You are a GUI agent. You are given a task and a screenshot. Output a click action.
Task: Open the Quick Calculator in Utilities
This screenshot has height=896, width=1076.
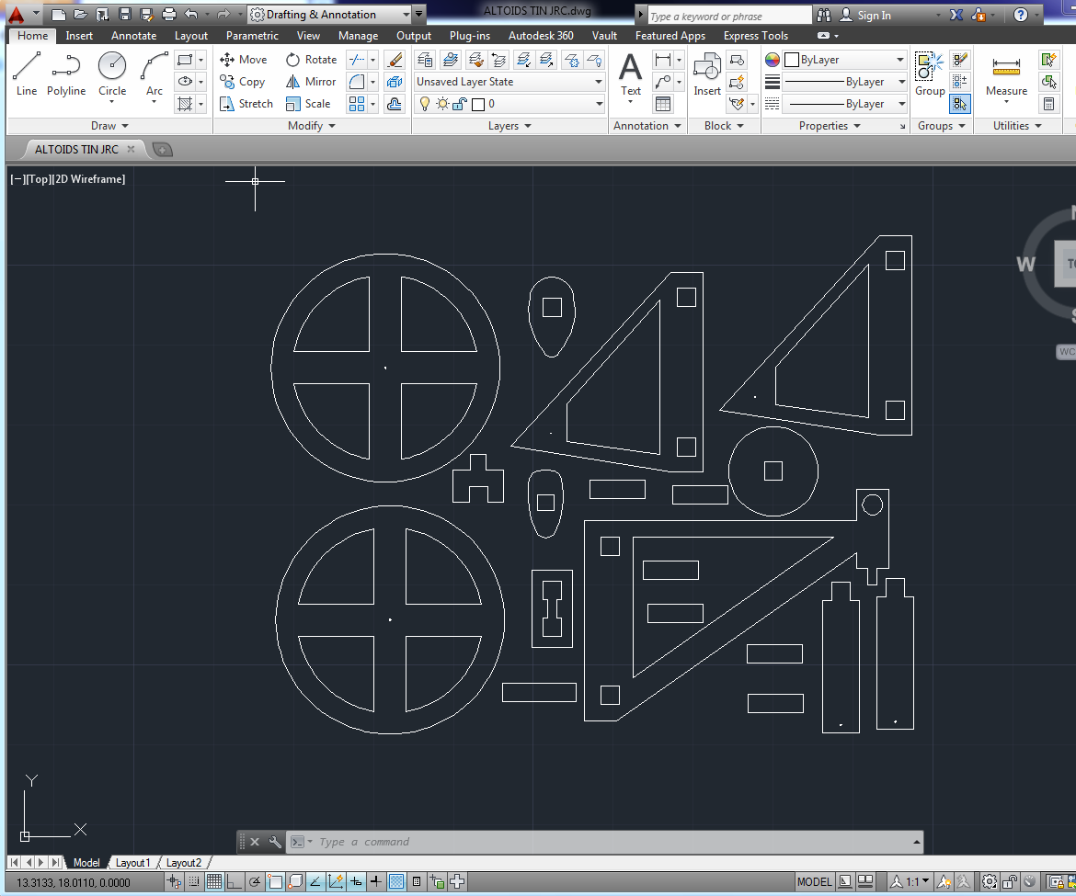[x=1048, y=105]
